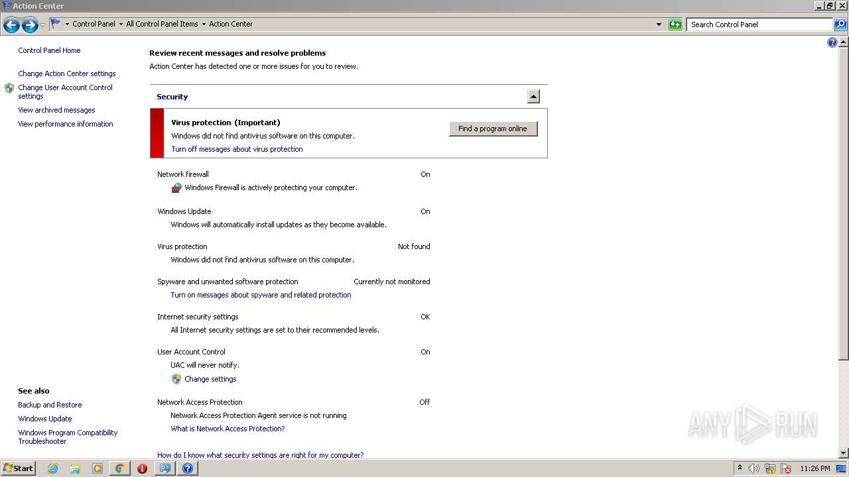Open Windows Program Compatibility Troubleshooter
The height and width of the screenshot is (477, 849).
[x=68, y=437]
